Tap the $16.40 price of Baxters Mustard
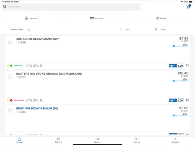The height and width of the screenshot is (146, 195). (x=183, y=73)
